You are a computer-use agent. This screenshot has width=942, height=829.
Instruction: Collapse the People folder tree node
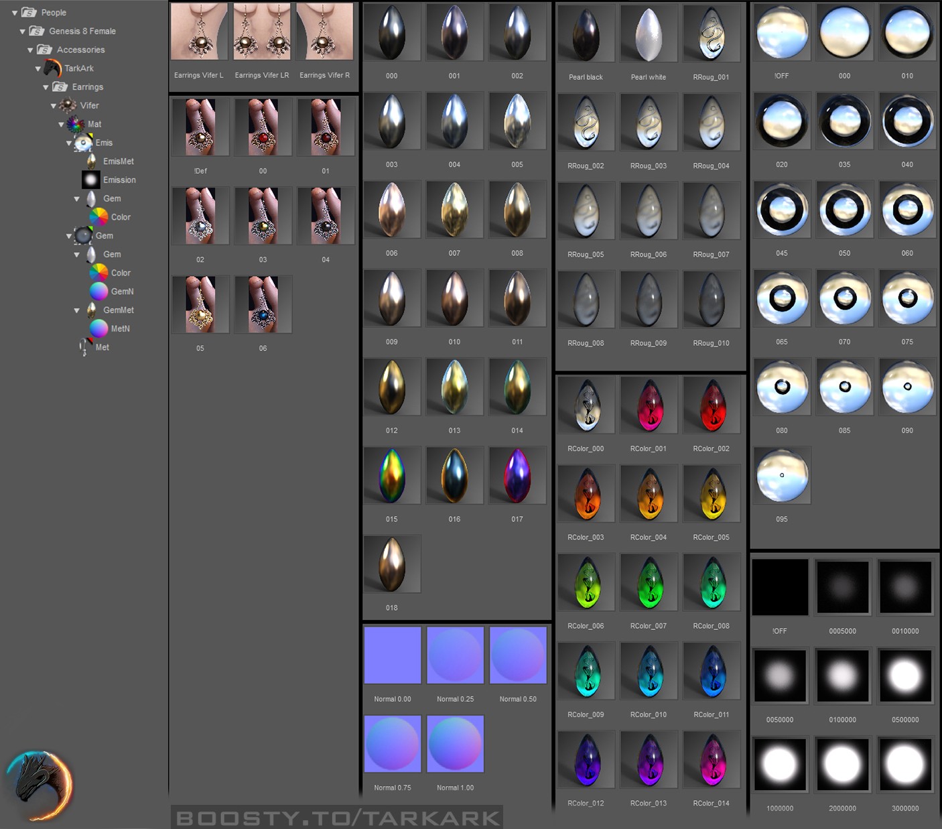click(15, 13)
